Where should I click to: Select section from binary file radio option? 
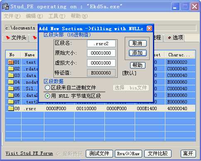(47, 88)
